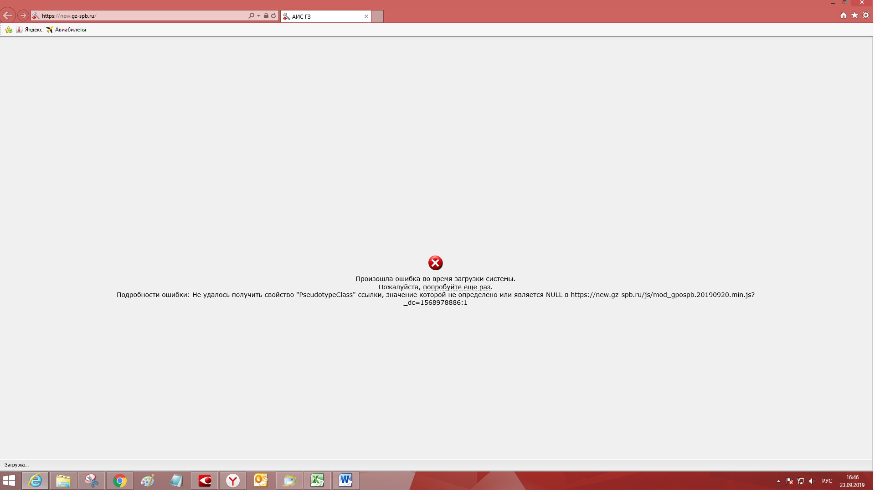Click the попробуйте еще раз link
The height and width of the screenshot is (492, 875).
pos(457,287)
